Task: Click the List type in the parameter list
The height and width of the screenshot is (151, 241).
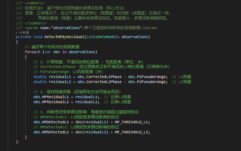Action: (91, 37)
